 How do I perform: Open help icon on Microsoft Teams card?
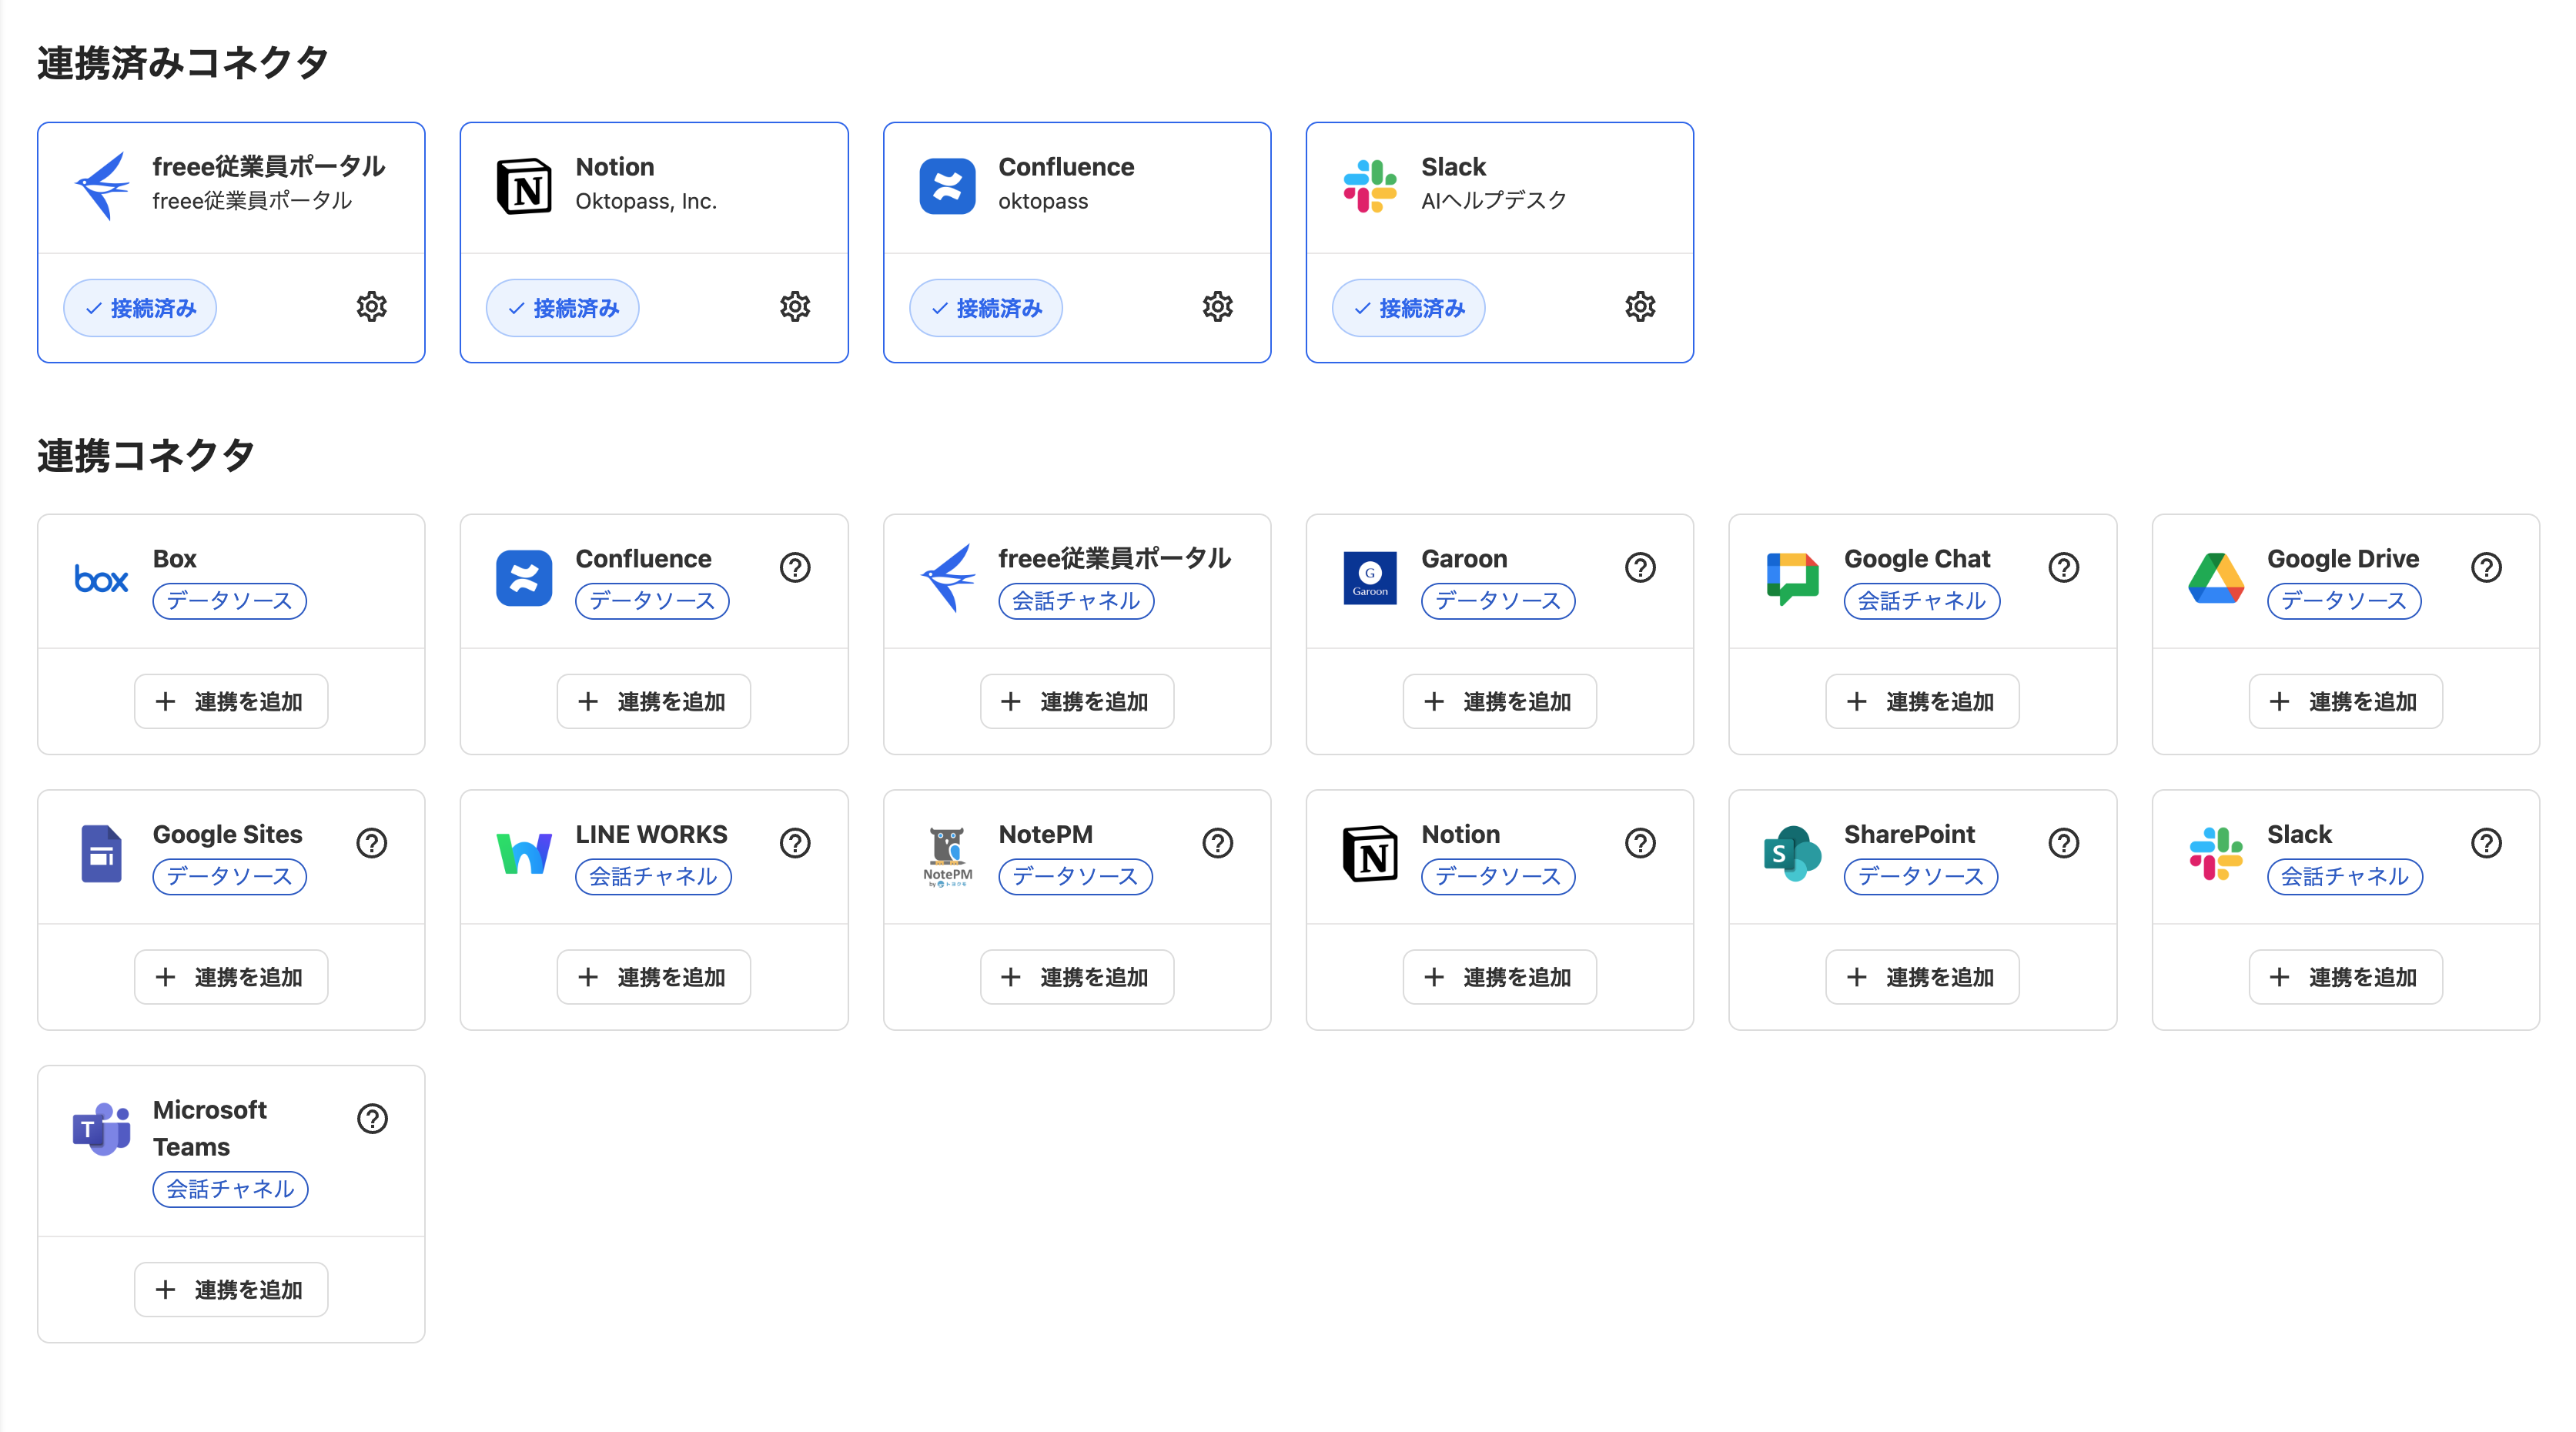tap(372, 1119)
